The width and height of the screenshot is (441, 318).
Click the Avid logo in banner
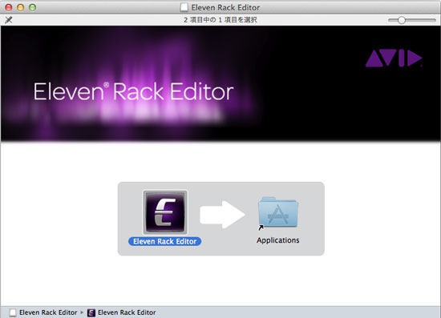point(394,58)
